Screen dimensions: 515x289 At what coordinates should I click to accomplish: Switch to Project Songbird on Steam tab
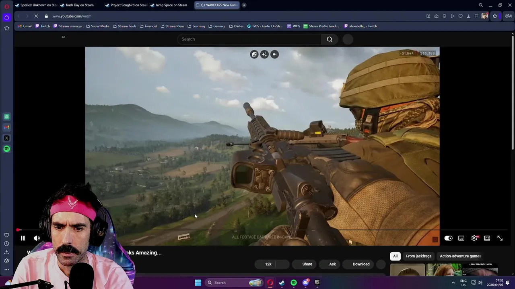tap(126, 5)
